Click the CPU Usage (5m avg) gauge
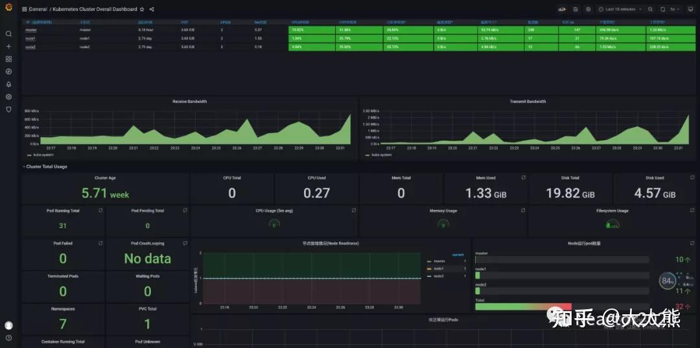 (274, 224)
